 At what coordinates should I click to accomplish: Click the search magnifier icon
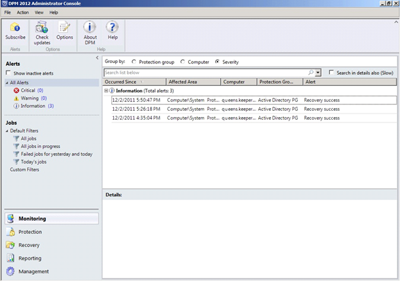point(310,73)
